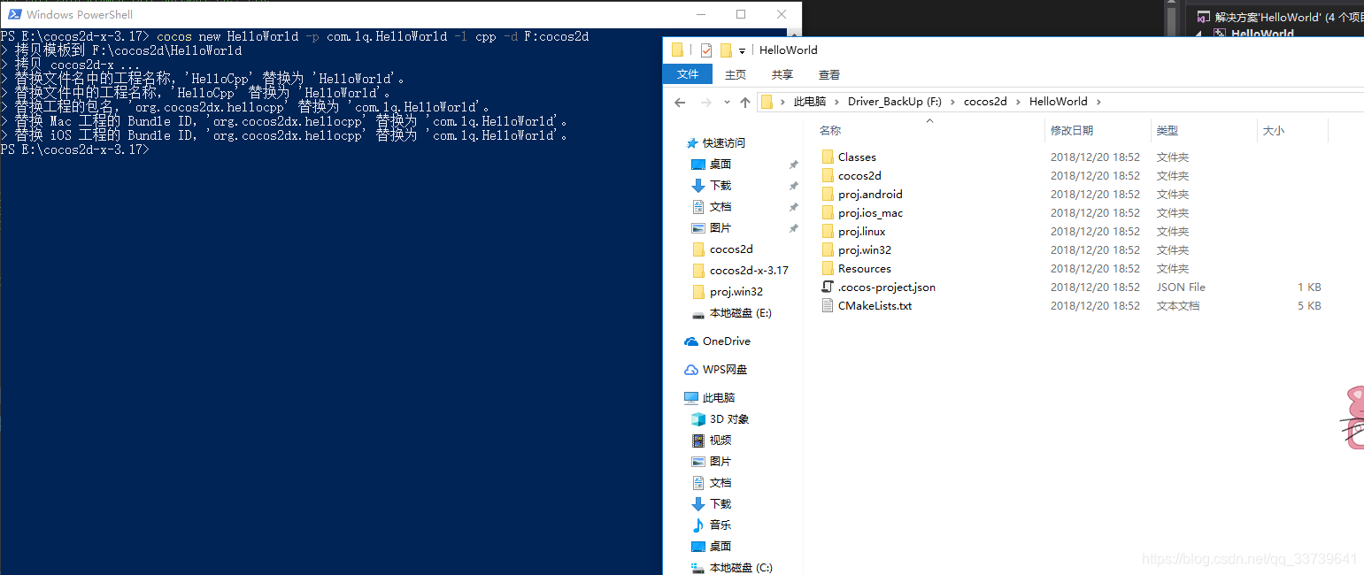Open proj.win32 in navigation pane
The width and height of the screenshot is (1364, 575).
click(736, 291)
